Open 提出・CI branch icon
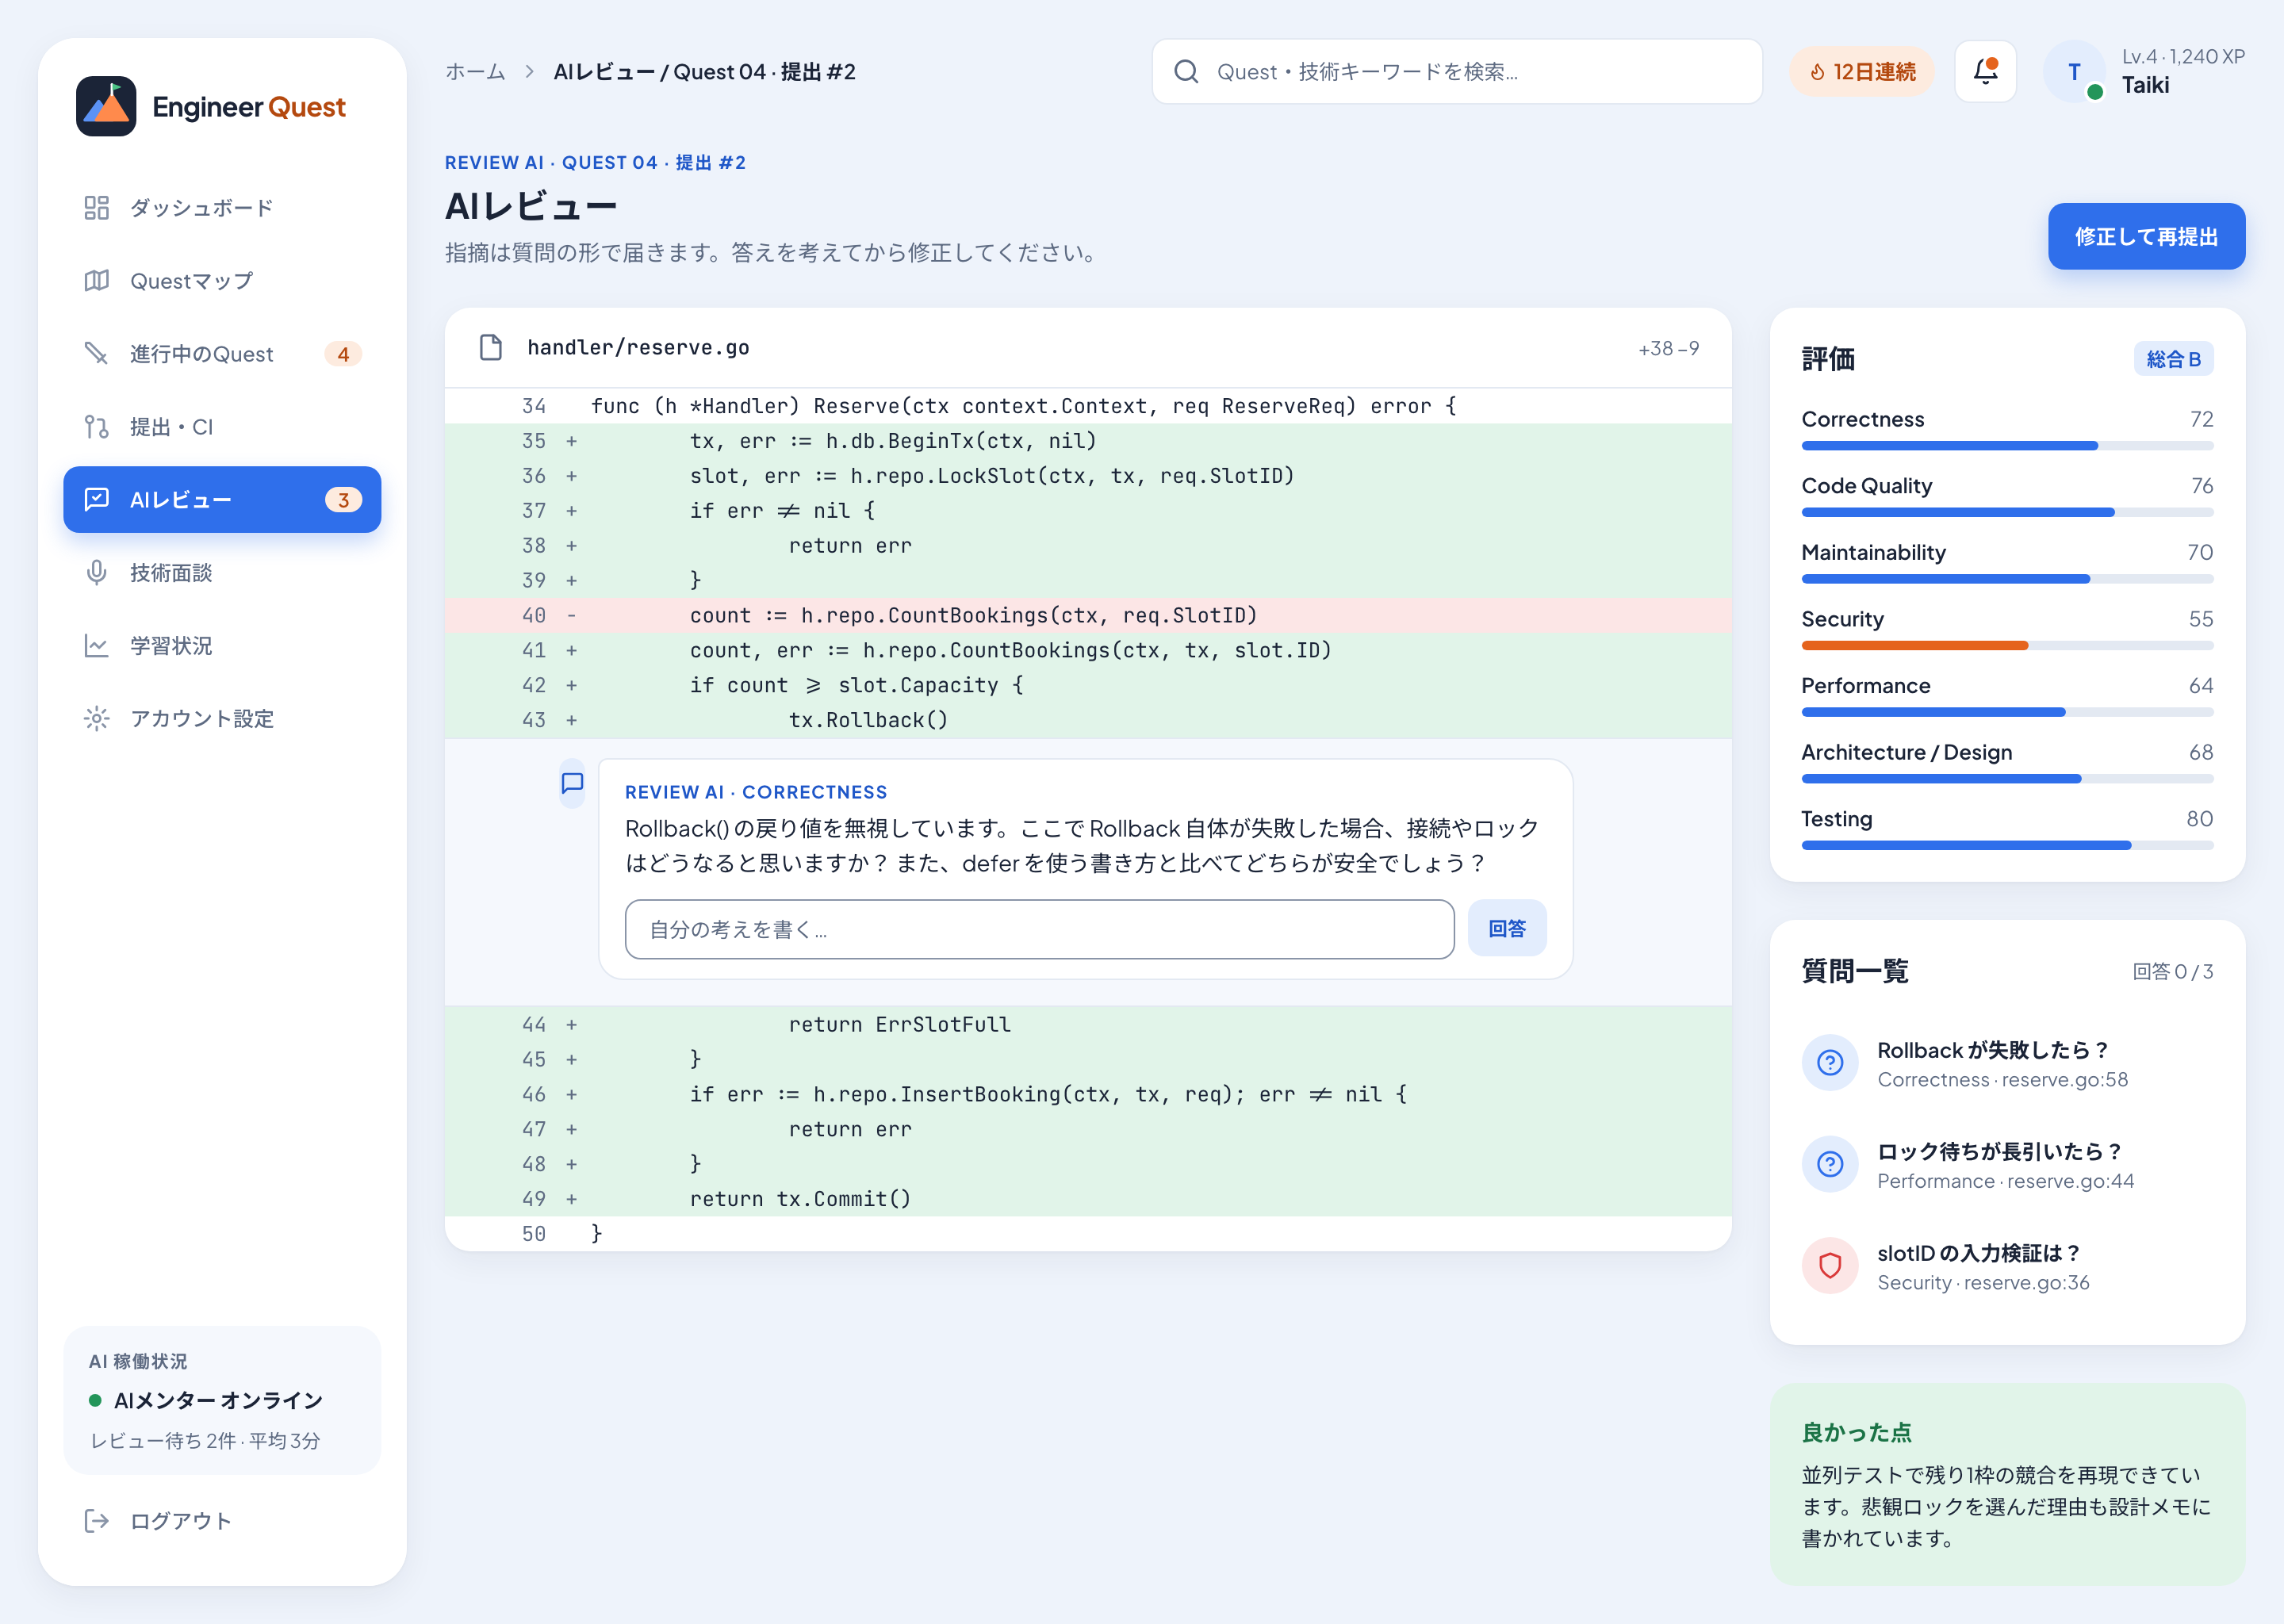 (96, 426)
